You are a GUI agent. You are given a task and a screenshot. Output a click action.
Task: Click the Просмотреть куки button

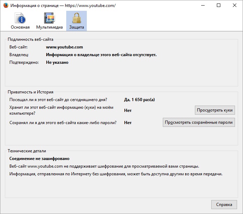point(215,110)
